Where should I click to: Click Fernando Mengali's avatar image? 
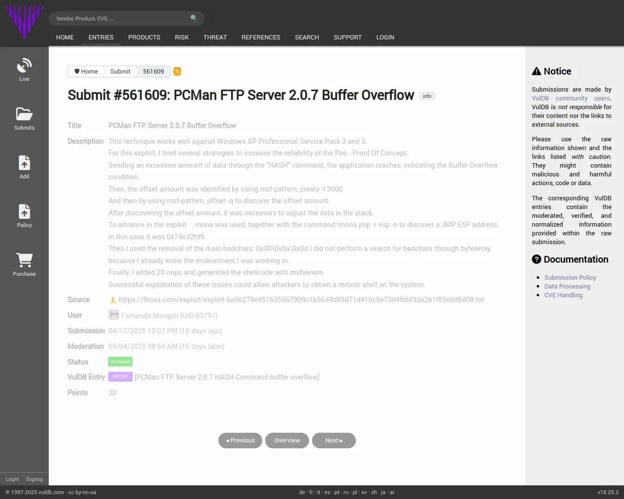(x=114, y=315)
